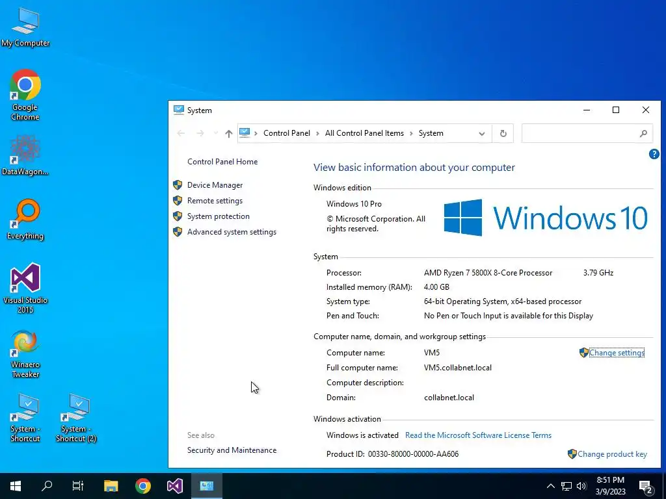This screenshot has height=499, width=666.
Task: Expand the address bar history dropdown
Action: [x=482, y=134]
